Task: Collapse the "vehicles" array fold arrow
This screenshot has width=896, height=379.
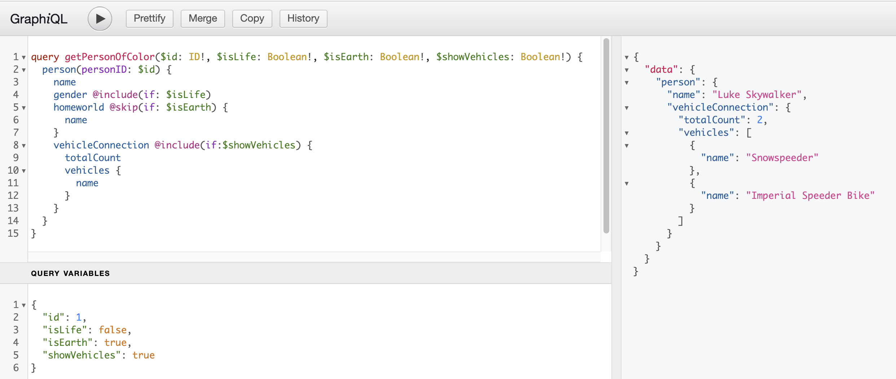Action: coord(627,133)
